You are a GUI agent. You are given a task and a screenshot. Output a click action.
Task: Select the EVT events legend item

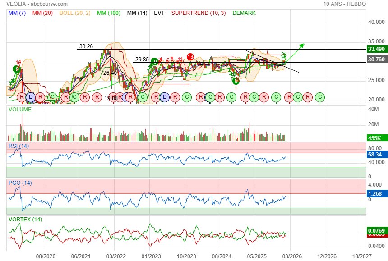click(159, 13)
